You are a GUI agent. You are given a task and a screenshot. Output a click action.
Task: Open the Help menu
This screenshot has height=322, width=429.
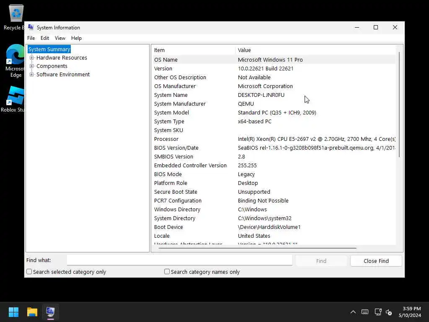[76, 38]
